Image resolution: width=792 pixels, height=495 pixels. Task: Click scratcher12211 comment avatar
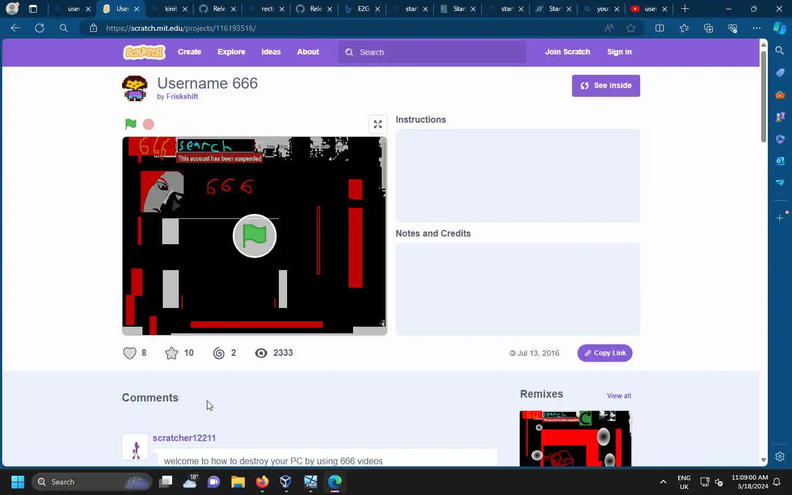pyautogui.click(x=135, y=447)
